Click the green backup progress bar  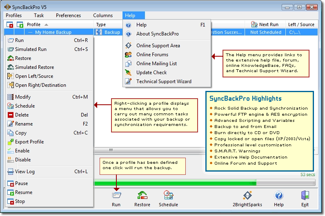click(x=176, y=183)
